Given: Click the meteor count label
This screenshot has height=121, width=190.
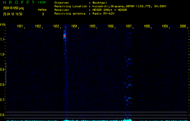Looking at the screenshot, I should coord(42,10).
